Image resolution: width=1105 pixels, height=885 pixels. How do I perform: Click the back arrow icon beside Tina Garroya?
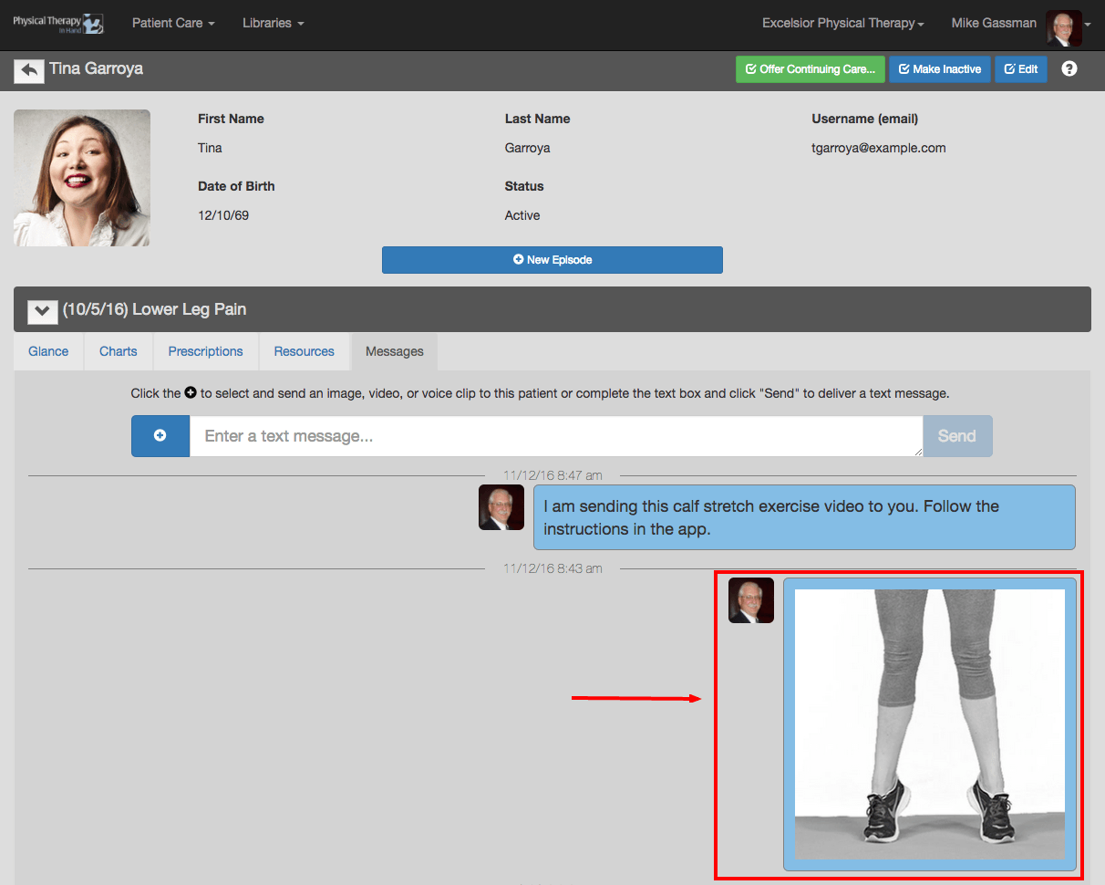pos(29,70)
